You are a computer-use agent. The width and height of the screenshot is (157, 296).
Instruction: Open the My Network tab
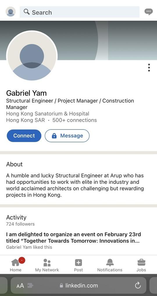pyautogui.click(x=47, y=265)
